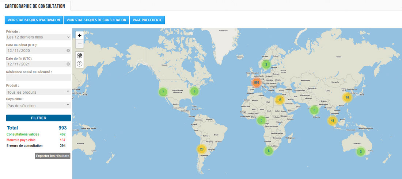Click the globe map view icon
Screen dimensions: 402x179
[80, 56]
